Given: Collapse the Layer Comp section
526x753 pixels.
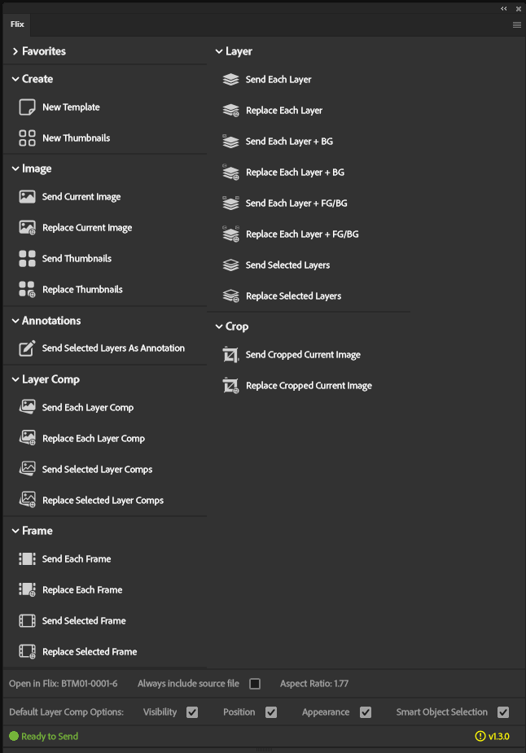Looking at the screenshot, I should tap(15, 379).
